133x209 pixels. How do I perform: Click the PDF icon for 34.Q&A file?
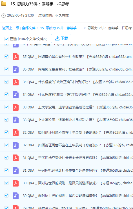[16, 82]
